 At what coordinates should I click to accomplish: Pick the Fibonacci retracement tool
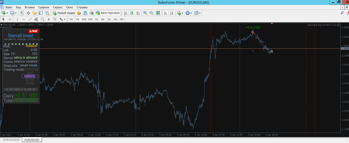(x=42, y=19)
